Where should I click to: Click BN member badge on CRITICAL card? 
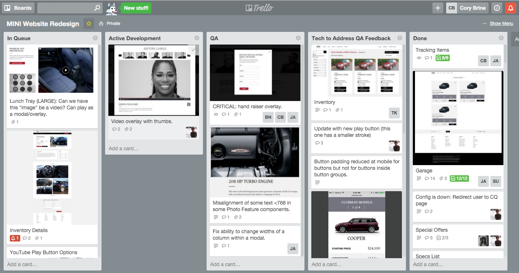(268, 117)
